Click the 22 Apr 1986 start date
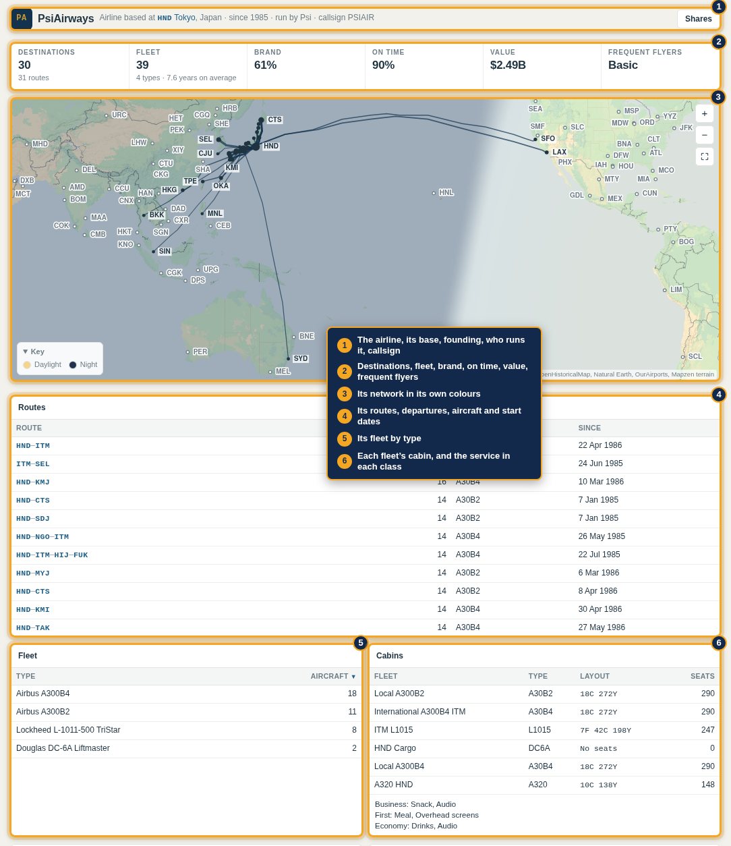 600,446
